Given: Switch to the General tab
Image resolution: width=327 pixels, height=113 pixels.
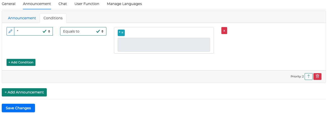Looking at the screenshot, I should 9,4.
